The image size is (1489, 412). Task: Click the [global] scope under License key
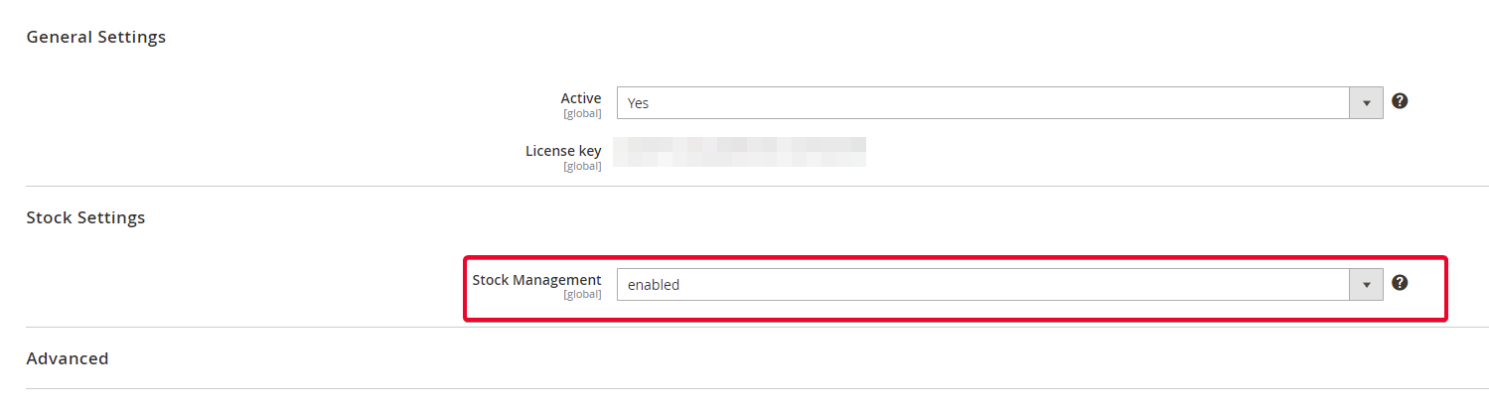pyautogui.click(x=582, y=167)
